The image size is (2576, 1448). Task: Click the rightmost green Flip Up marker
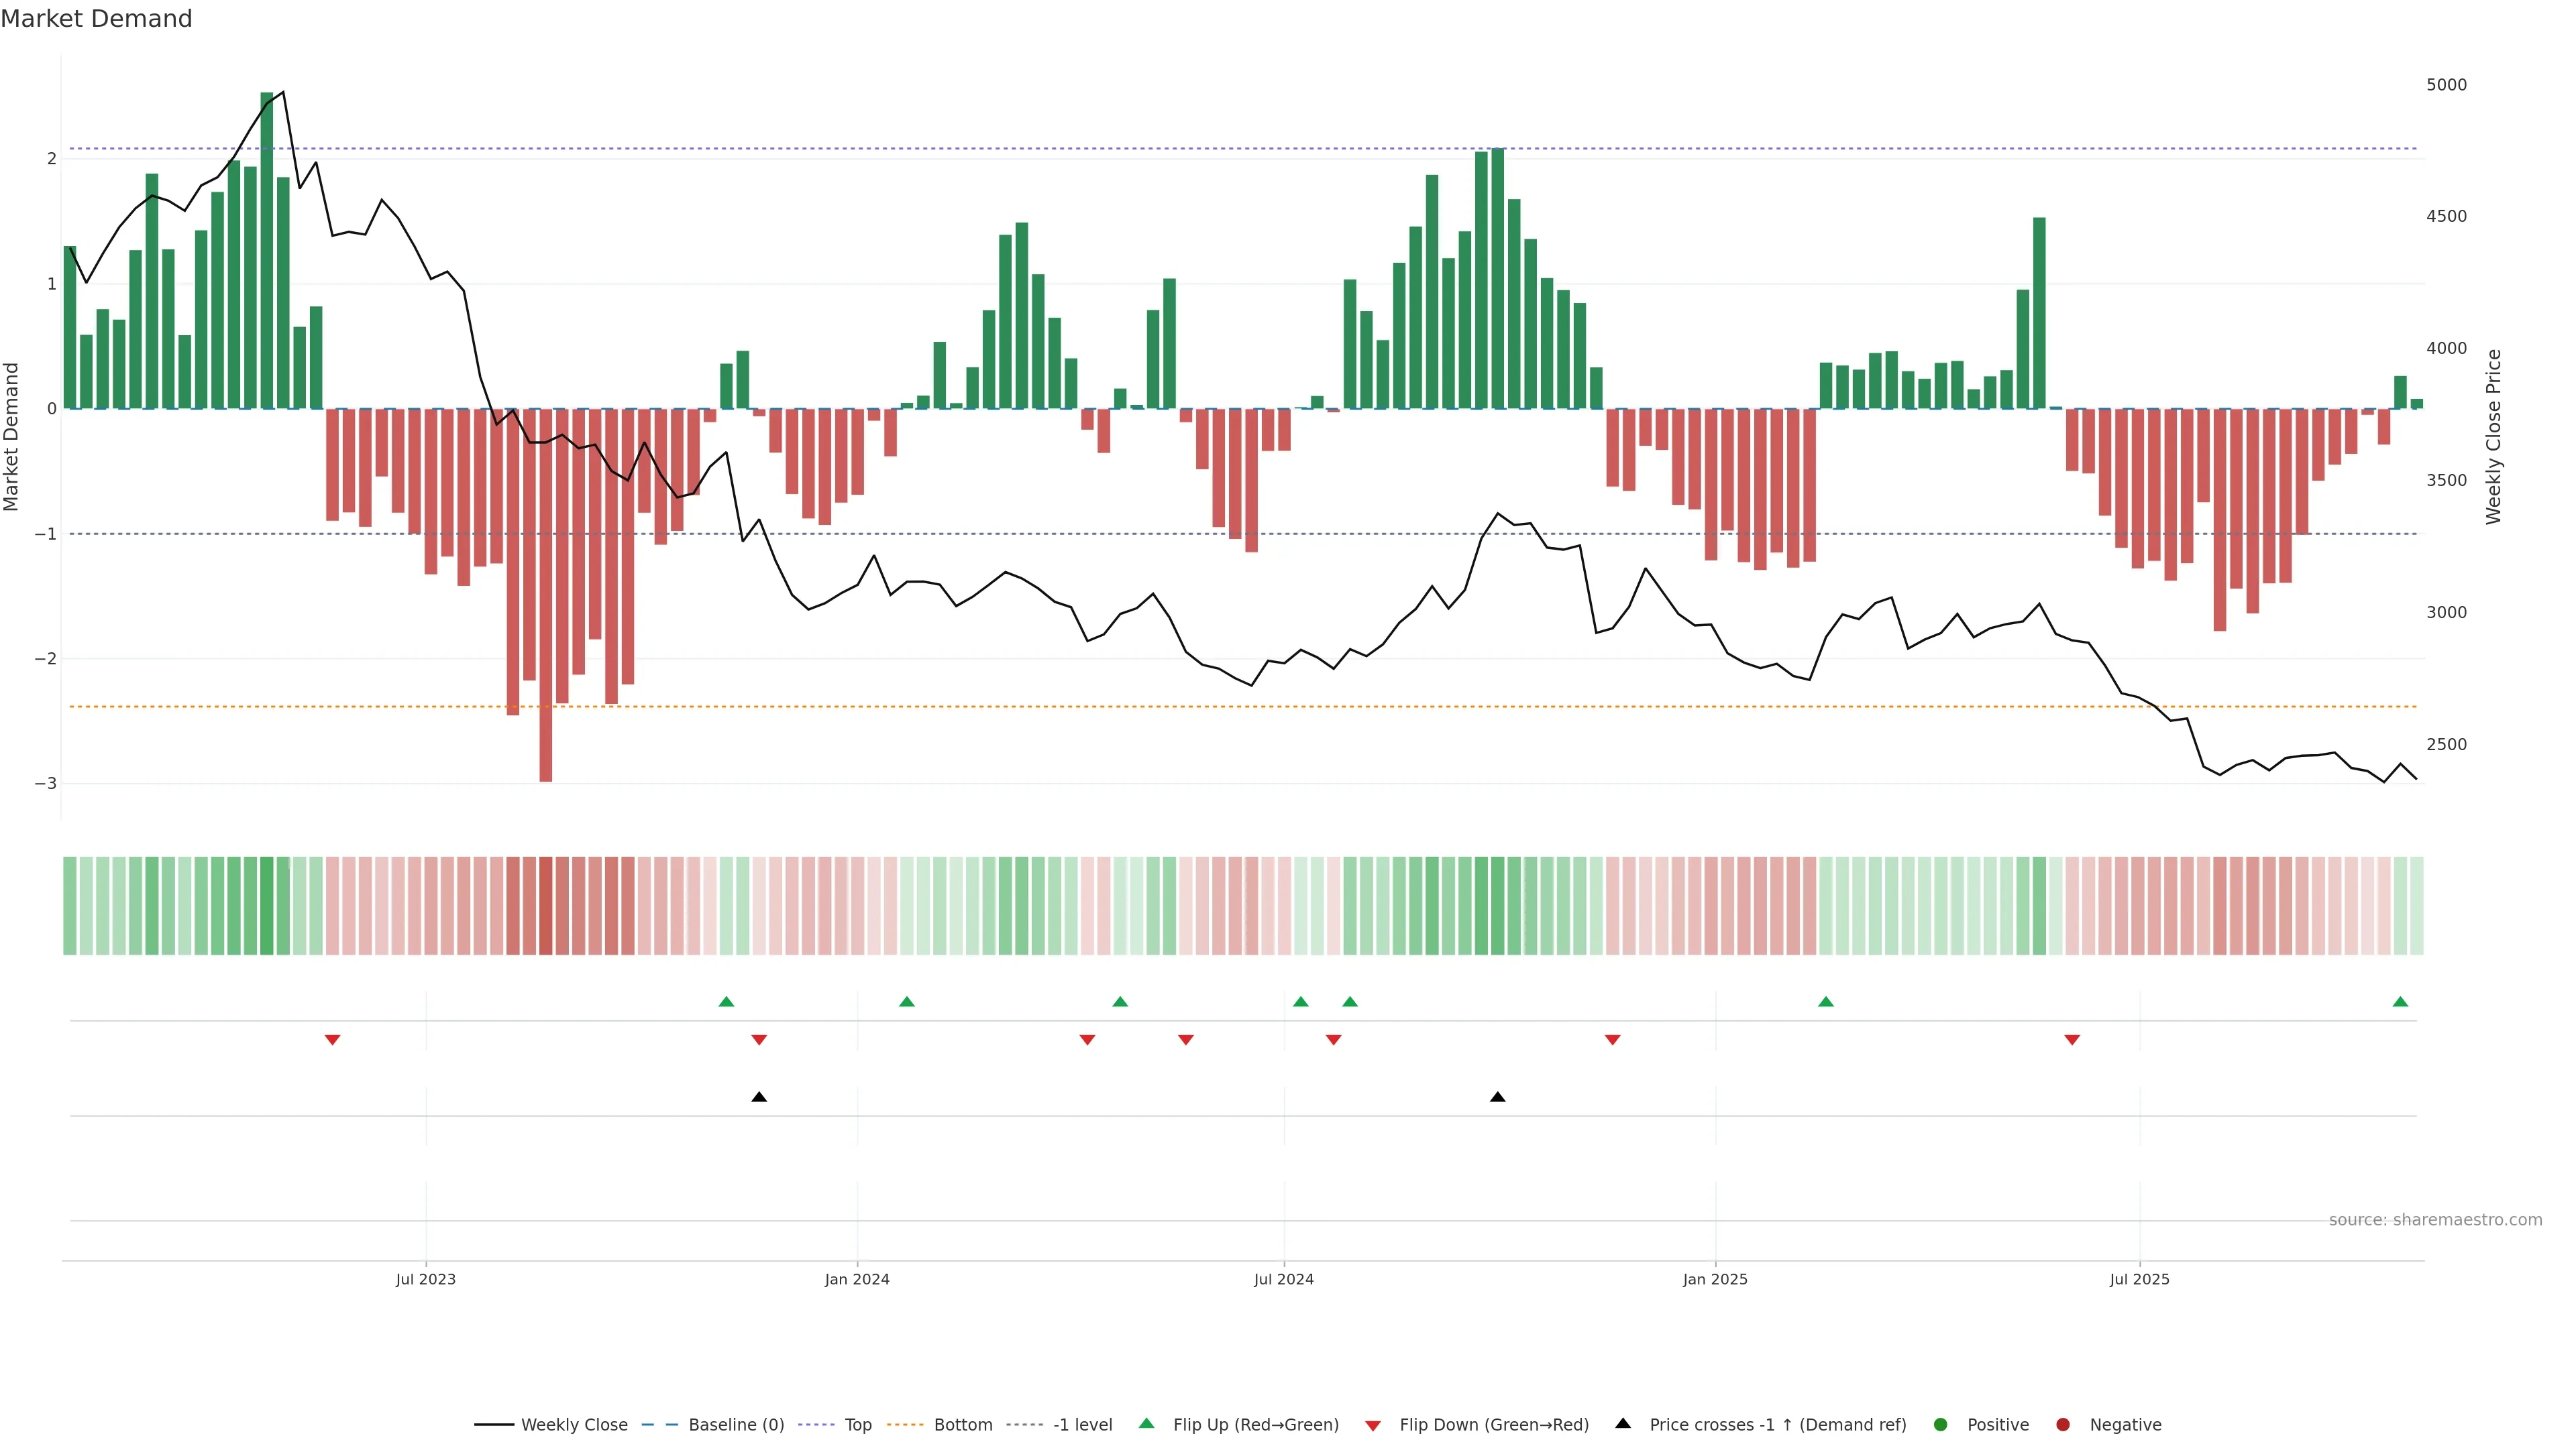(2400, 1002)
